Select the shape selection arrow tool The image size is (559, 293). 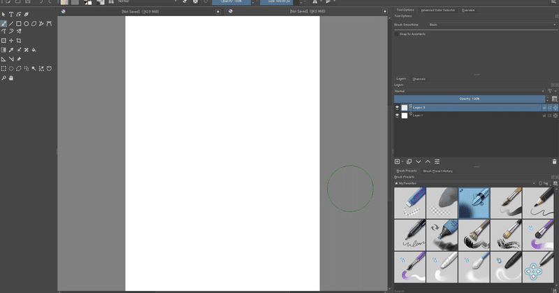[3, 15]
